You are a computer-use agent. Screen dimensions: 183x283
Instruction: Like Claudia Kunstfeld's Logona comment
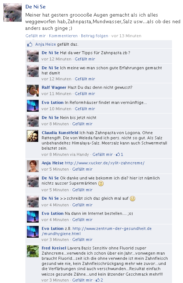(x=103, y=154)
